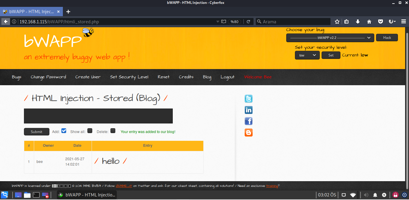The width and height of the screenshot is (409, 200).
Task: Lock screen with red padlock icon
Action: tap(396, 195)
